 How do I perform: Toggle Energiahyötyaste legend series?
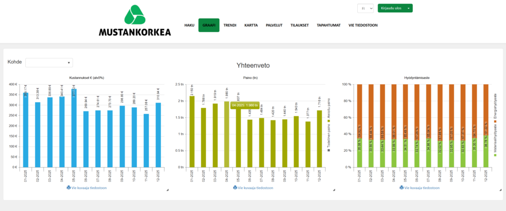(495, 105)
